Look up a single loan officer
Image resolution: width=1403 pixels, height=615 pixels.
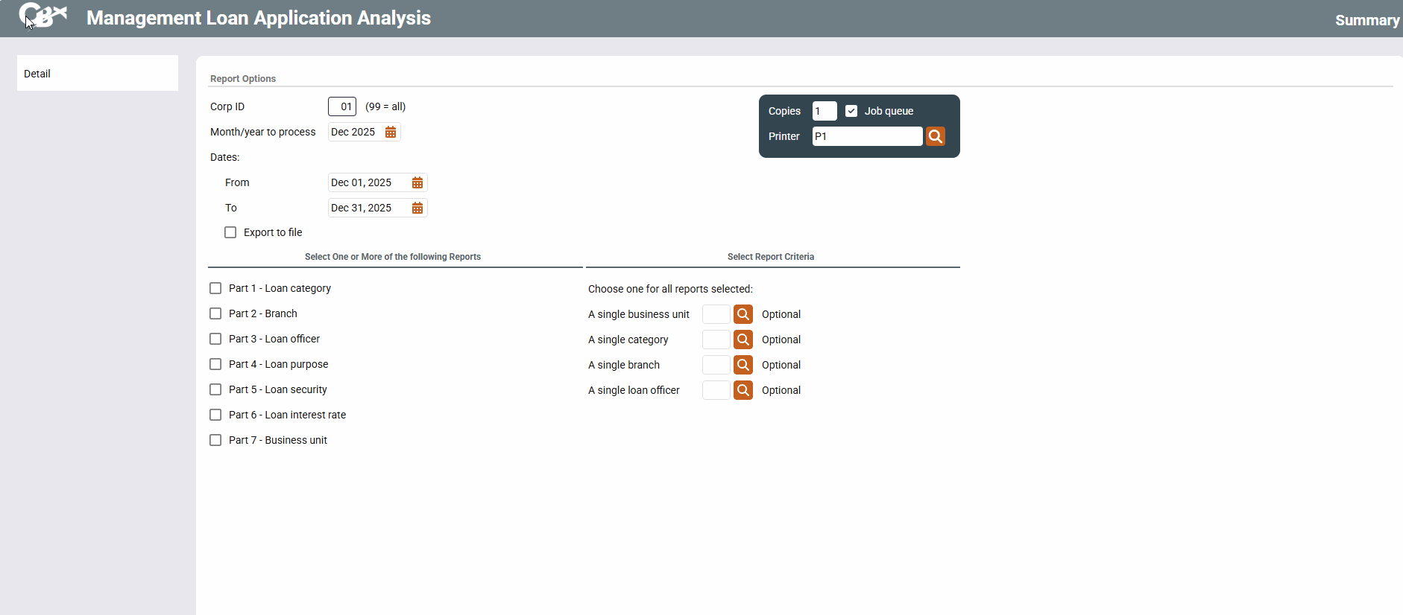point(743,390)
